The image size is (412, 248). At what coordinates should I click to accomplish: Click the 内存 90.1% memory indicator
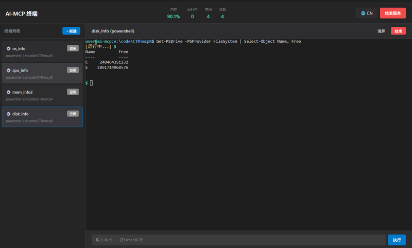click(174, 13)
